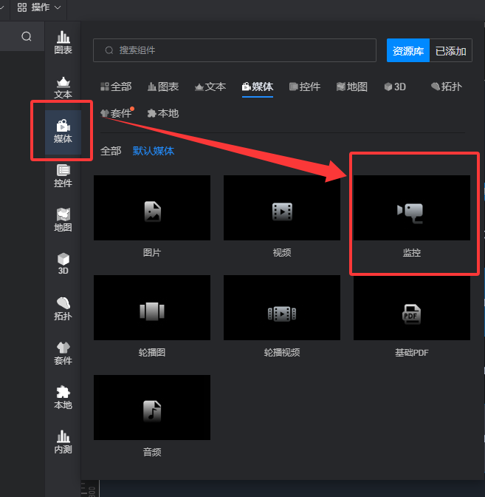Select the 套件 category tab
Screen dimensions: 485x497
(x=116, y=113)
